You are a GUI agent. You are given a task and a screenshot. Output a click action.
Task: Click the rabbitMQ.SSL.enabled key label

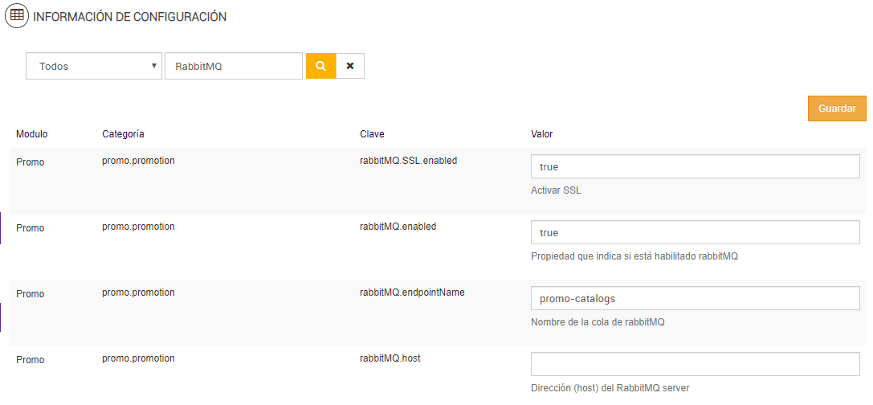[408, 161]
